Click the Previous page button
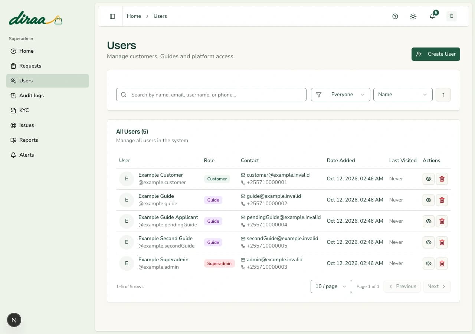The height and width of the screenshot is (334, 475). point(402,286)
